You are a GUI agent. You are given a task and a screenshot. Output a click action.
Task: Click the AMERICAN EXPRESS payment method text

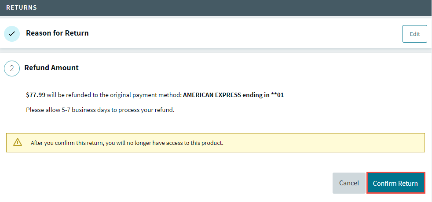[x=212, y=95]
